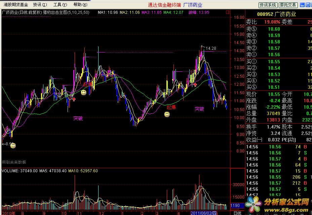Select the 卖③ 10.58 ask row
Image resolution: width=312 pixels, height=215 pixels.
279,42
